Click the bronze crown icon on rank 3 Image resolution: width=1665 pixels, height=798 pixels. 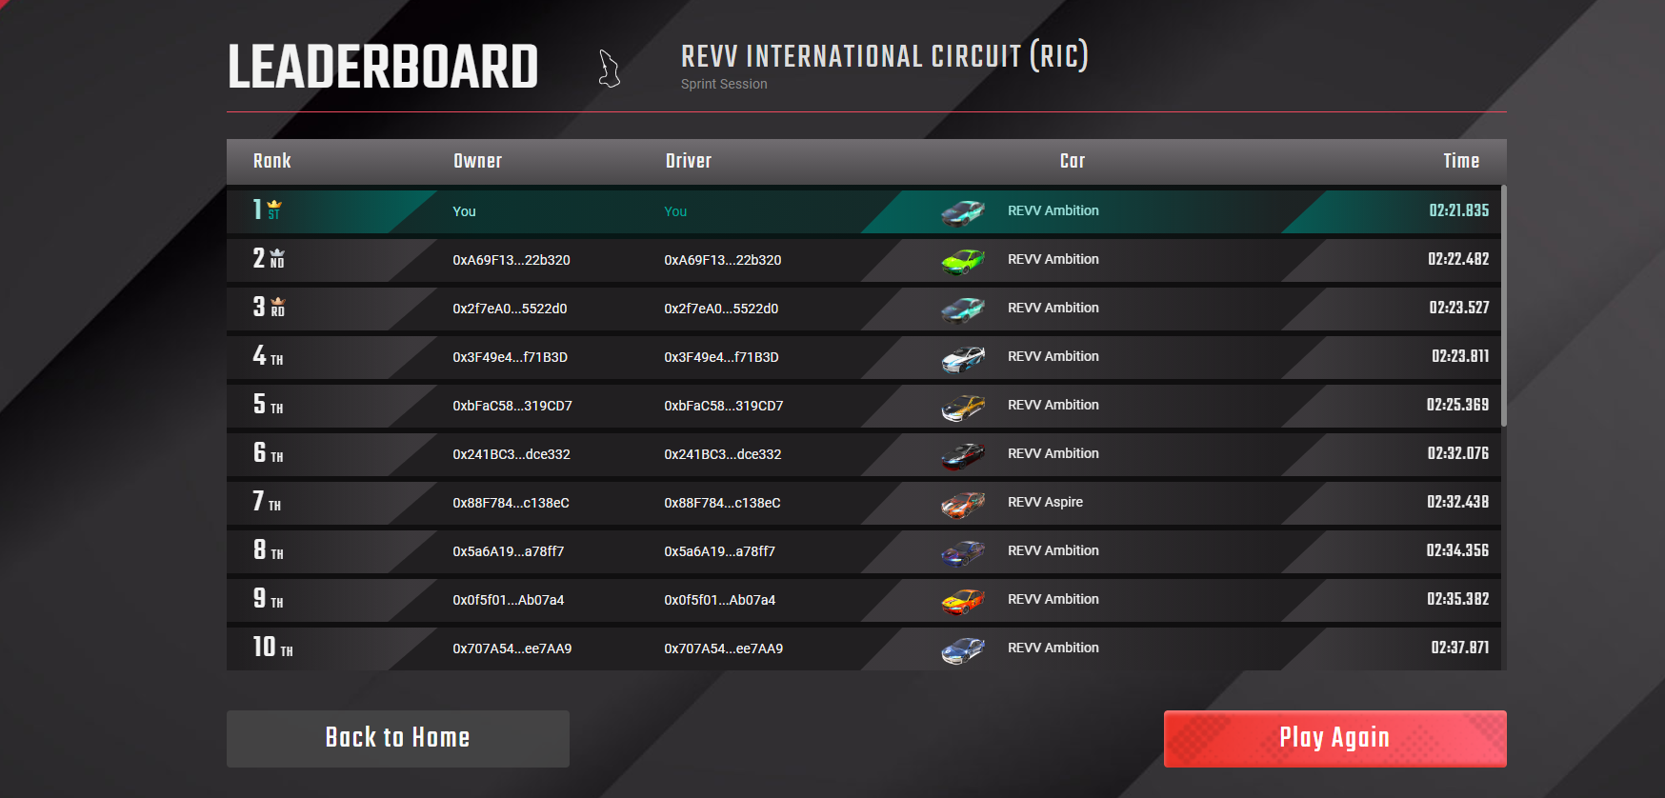coord(278,302)
